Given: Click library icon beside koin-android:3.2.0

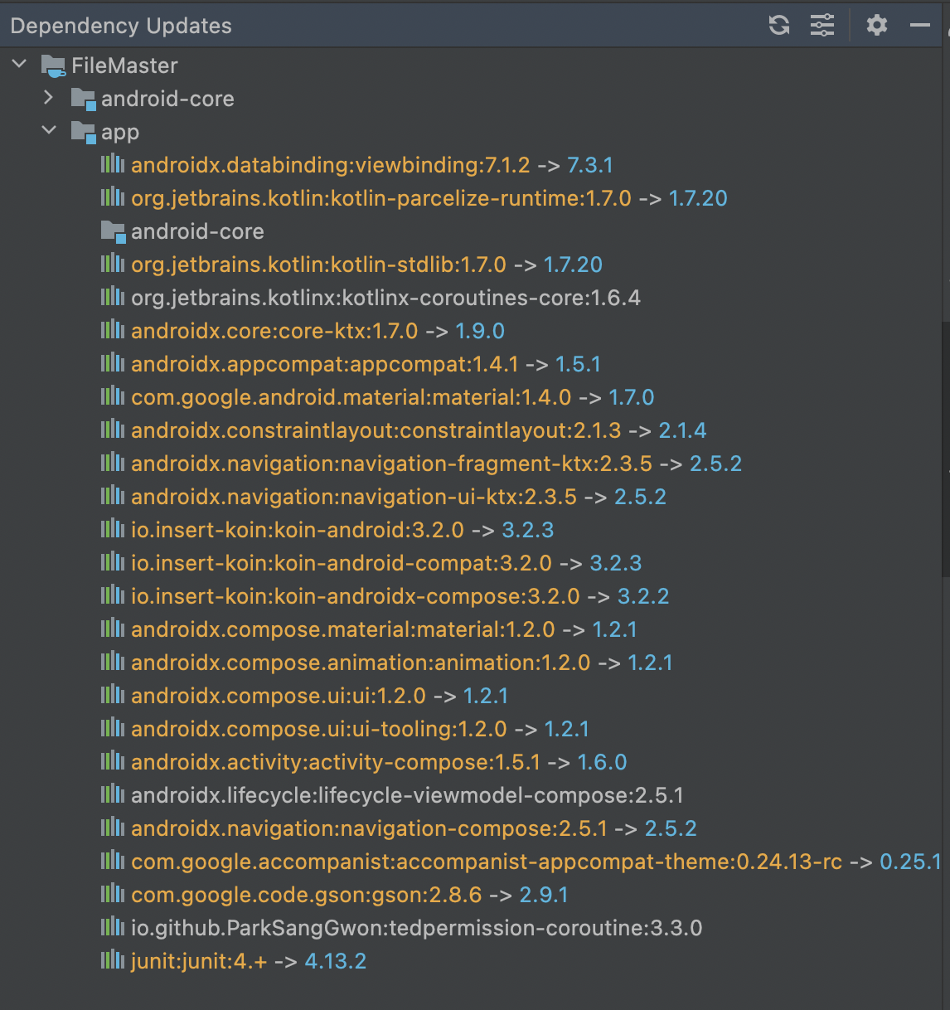Looking at the screenshot, I should [113, 529].
